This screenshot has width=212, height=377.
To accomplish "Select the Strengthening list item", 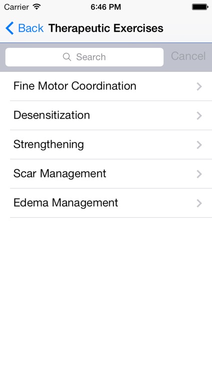I will tap(106, 144).
